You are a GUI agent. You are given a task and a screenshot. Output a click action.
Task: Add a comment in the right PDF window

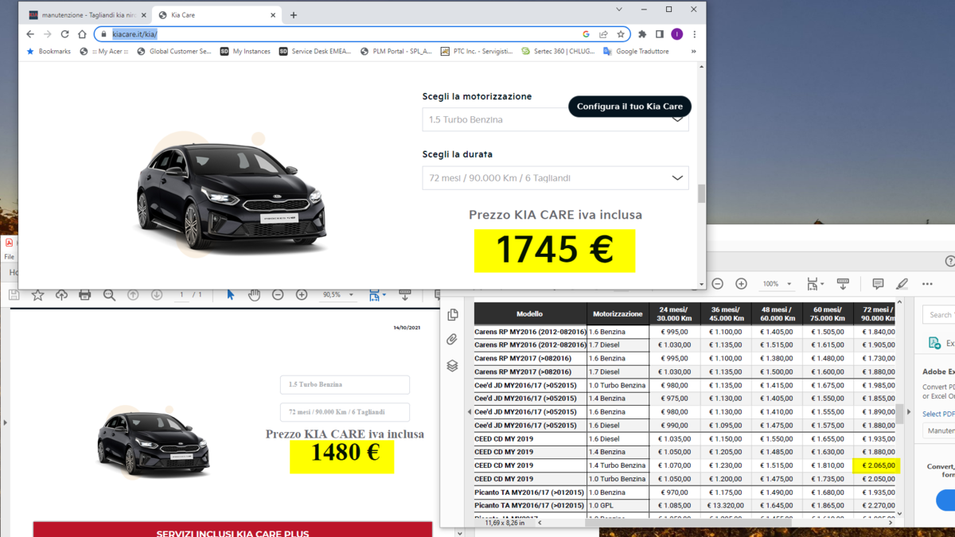tap(878, 284)
